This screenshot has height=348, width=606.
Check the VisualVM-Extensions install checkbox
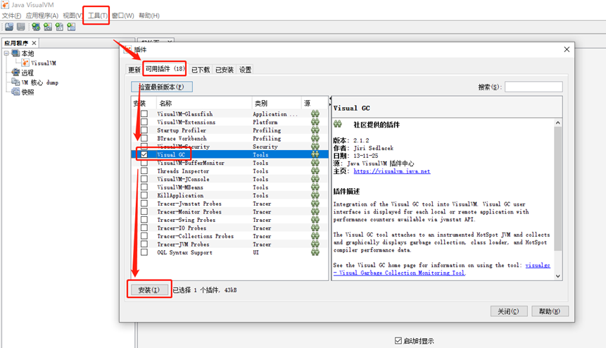click(x=144, y=122)
